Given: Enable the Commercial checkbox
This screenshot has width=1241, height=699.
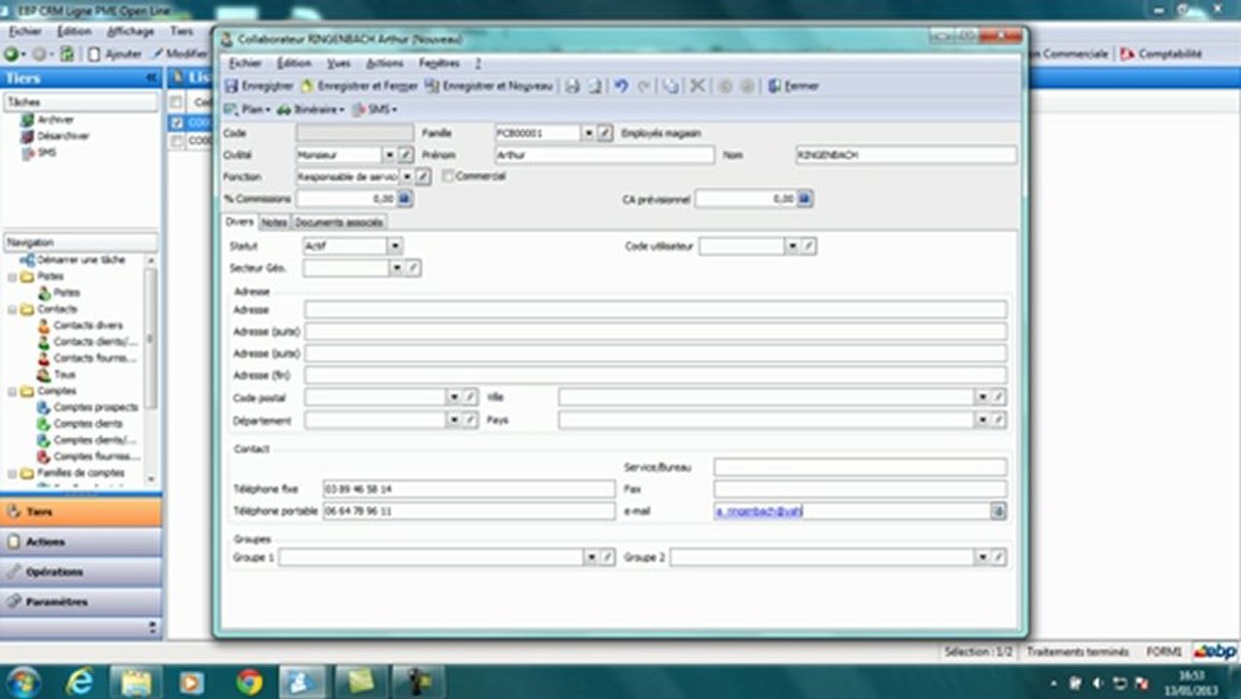Looking at the screenshot, I should point(448,177).
